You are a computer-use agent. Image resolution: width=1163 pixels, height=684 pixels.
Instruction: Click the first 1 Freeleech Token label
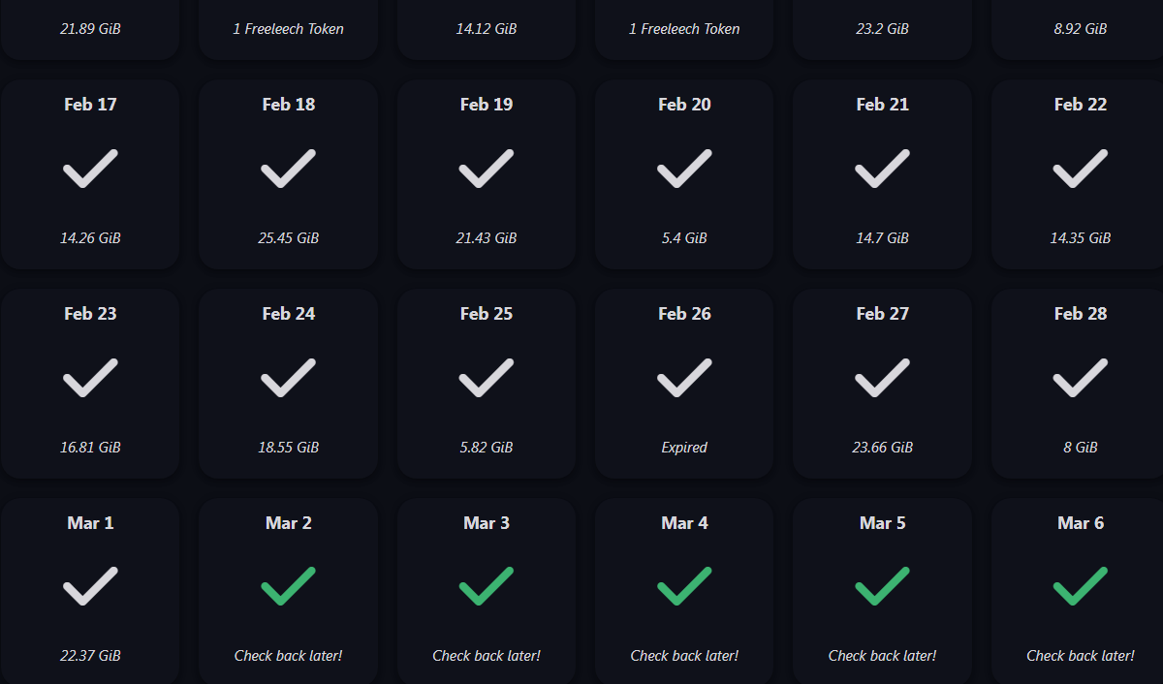pyautogui.click(x=289, y=29)
